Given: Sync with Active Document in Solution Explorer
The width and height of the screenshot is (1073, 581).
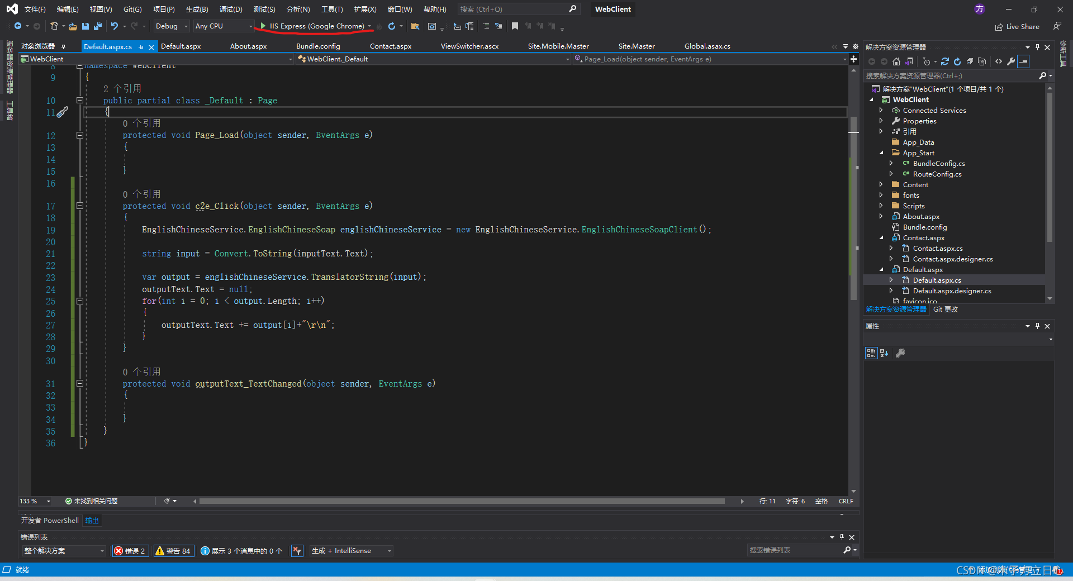Looking at the screenshot, I should pyautogui.click(x=945, y=61).
